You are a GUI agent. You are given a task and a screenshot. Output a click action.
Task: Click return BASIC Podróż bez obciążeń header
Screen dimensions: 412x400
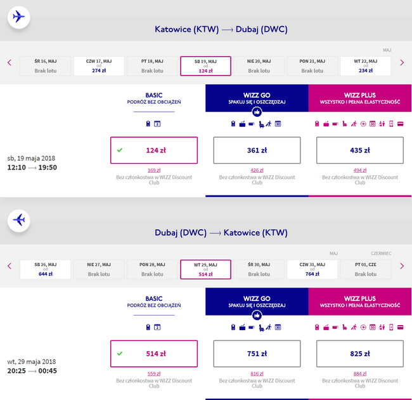tap(154, 302)
